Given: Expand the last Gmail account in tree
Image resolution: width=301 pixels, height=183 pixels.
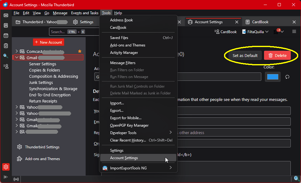Looking at the screenshot, I should [x=17, y=125].
